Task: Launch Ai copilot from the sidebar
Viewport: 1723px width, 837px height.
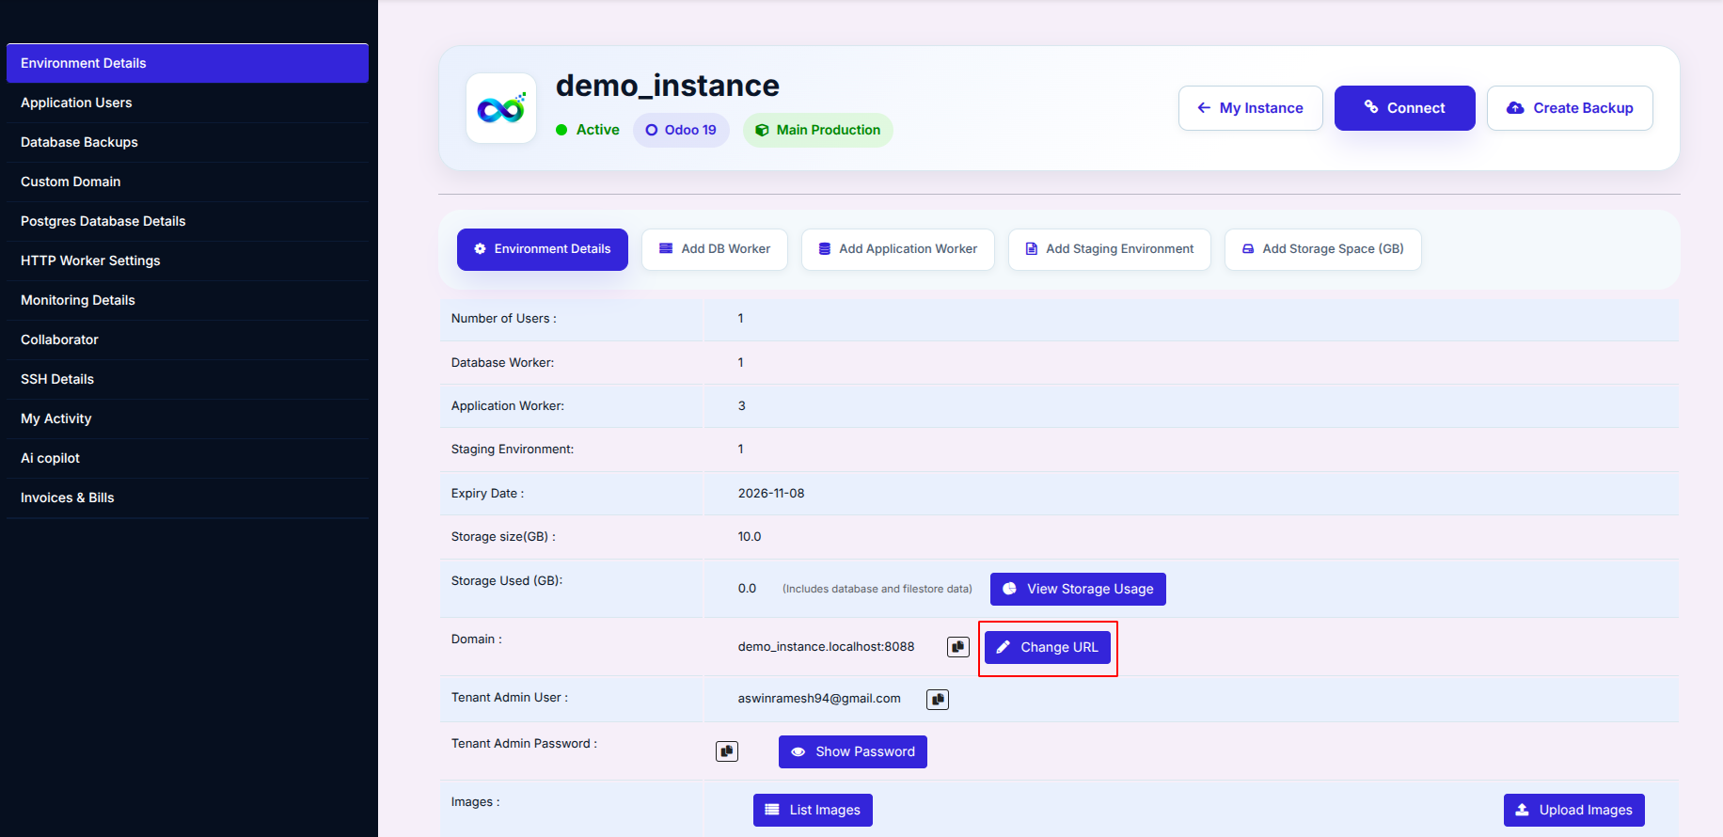Action: 187,458
